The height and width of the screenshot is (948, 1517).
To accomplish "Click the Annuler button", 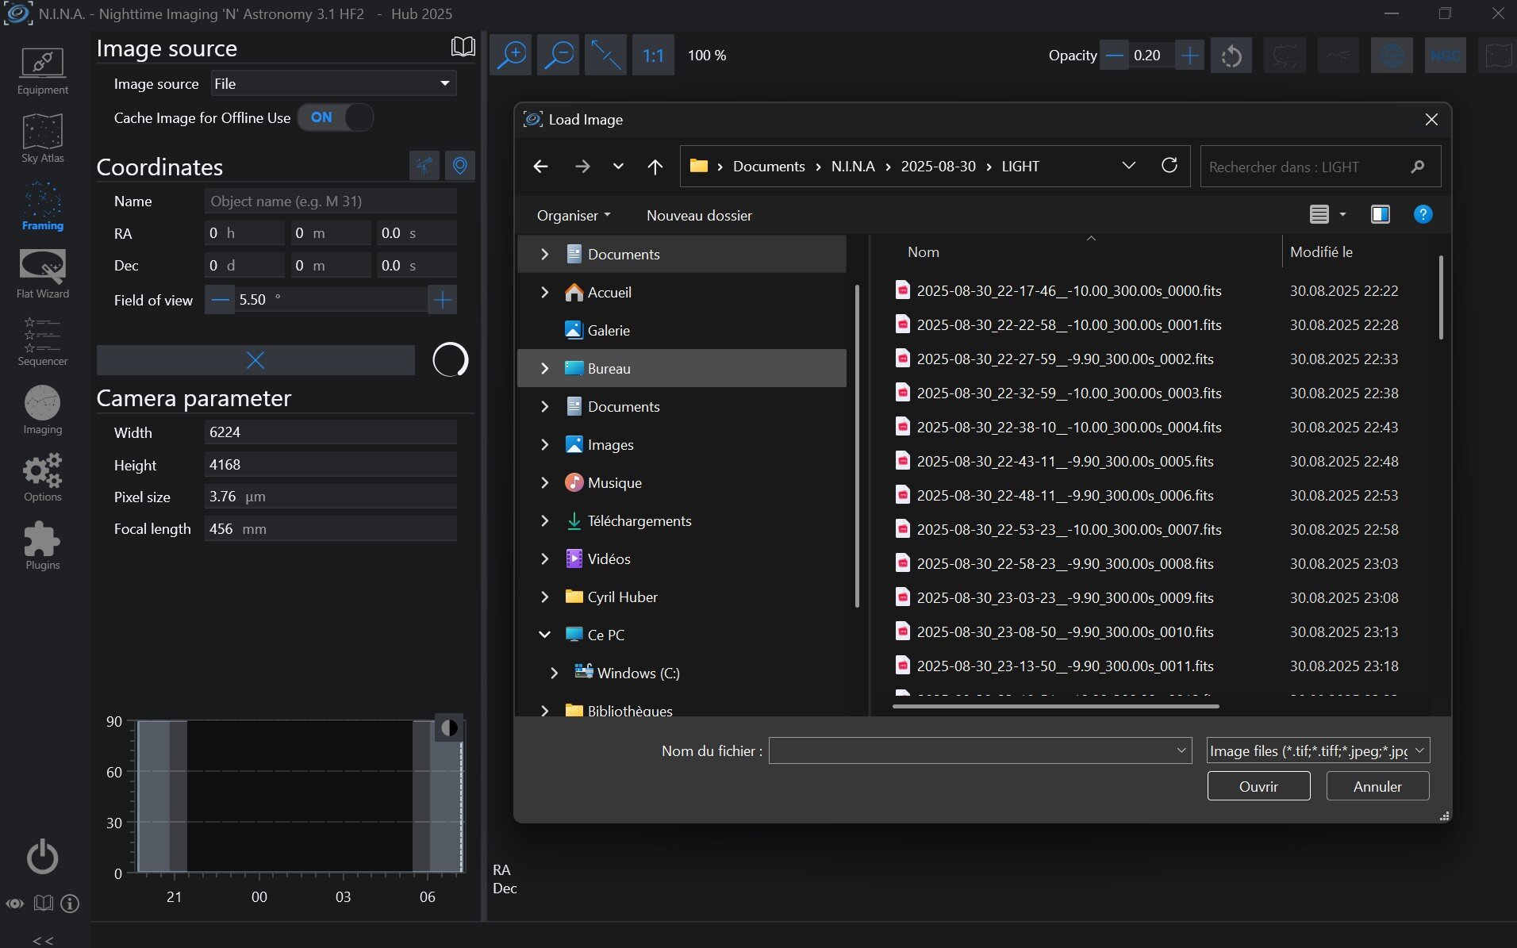I will [x=1377, y=786].
